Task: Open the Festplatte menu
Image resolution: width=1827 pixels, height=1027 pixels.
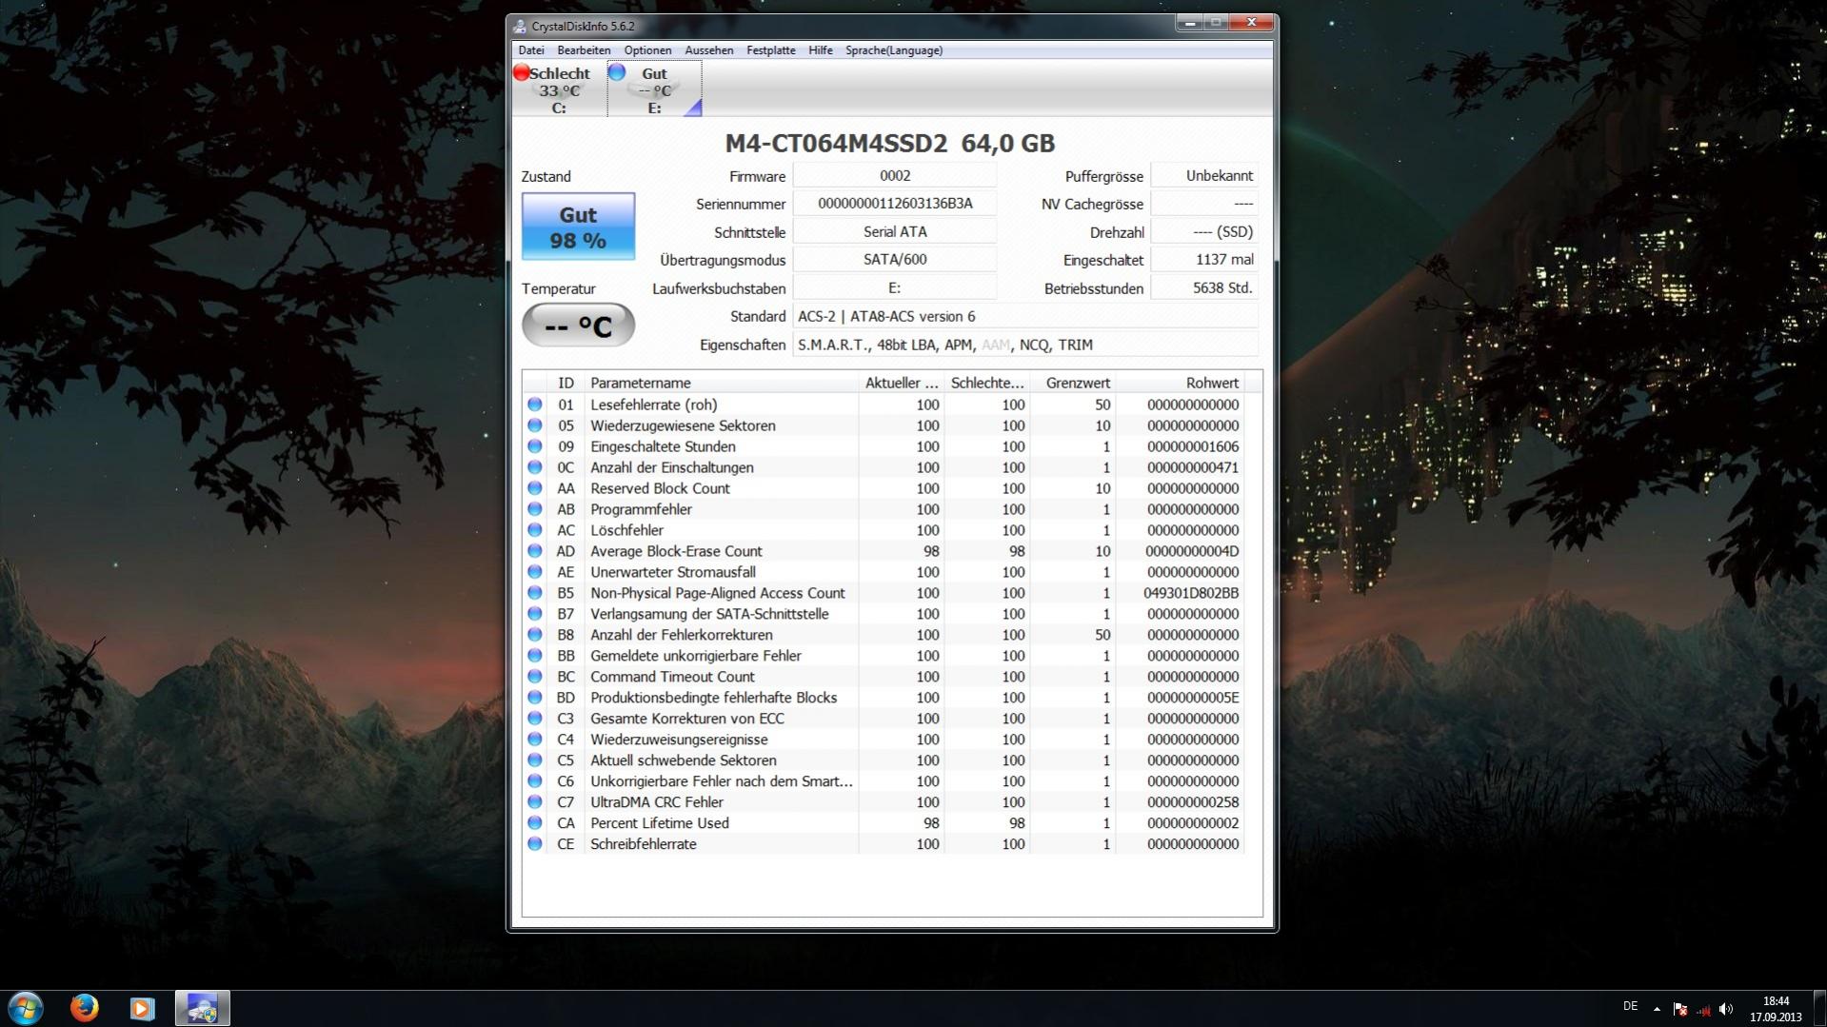Action: pos(770,50)
